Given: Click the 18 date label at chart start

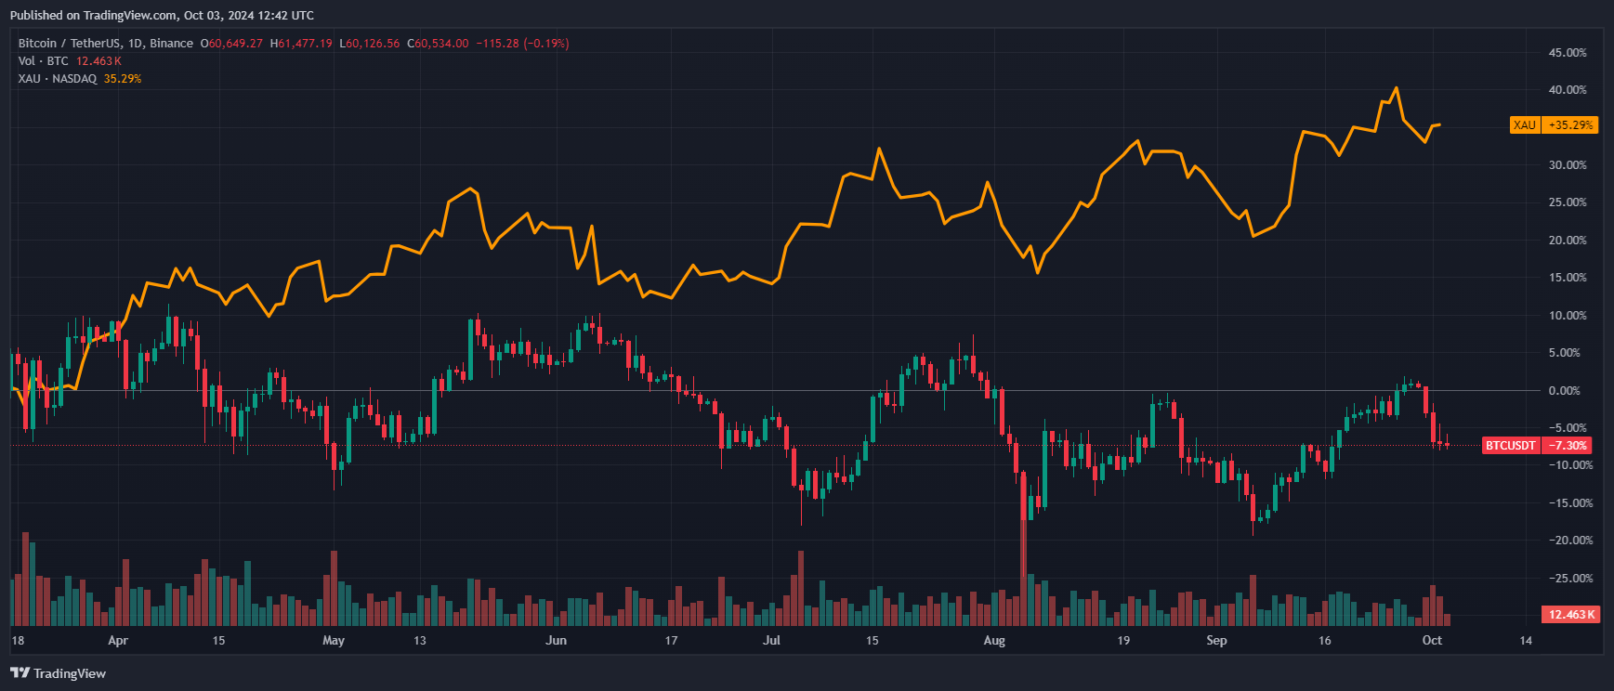Looking at the screenshot, I should click(18, 641).
